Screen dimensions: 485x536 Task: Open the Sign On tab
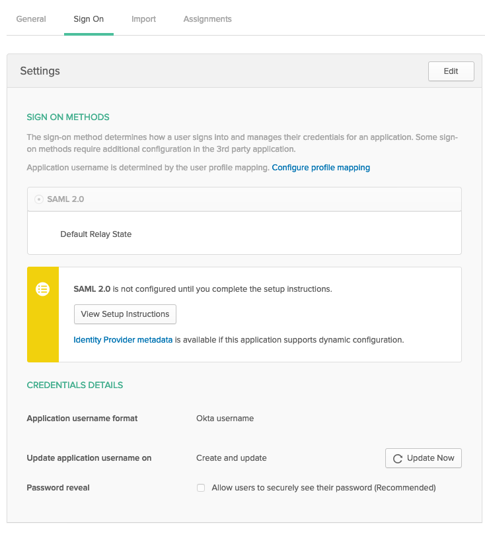click(89, 19)
